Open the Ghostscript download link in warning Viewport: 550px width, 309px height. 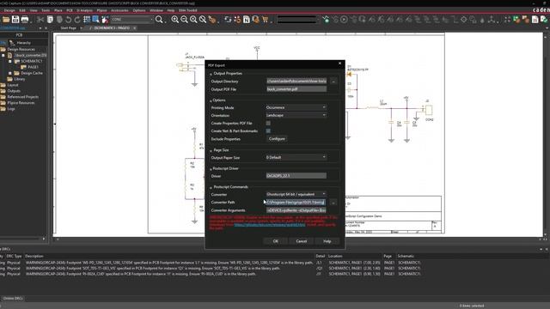point(270,225)
